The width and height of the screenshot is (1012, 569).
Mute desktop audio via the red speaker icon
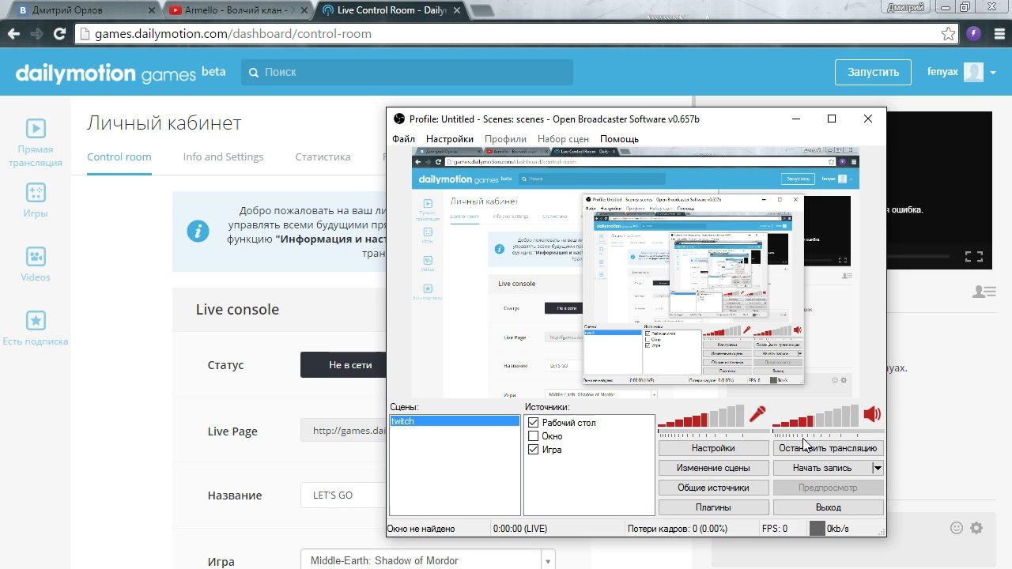click(x=871, y=414)
